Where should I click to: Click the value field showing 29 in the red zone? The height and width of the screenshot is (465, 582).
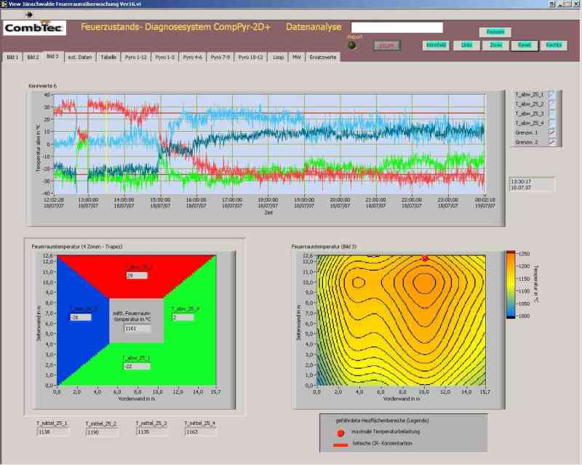pos(137,276)
